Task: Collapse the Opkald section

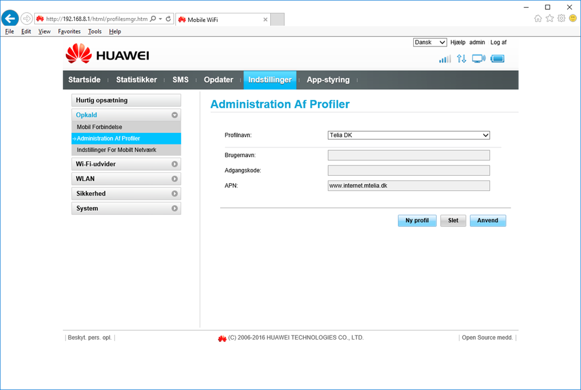Action: 126,115
